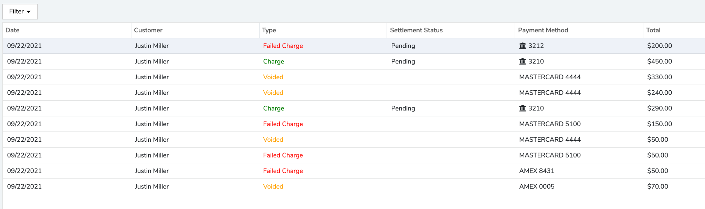This screenshot has height=209, width=705.
Task: Sort by Customer column header
Action: click(148, 30)
